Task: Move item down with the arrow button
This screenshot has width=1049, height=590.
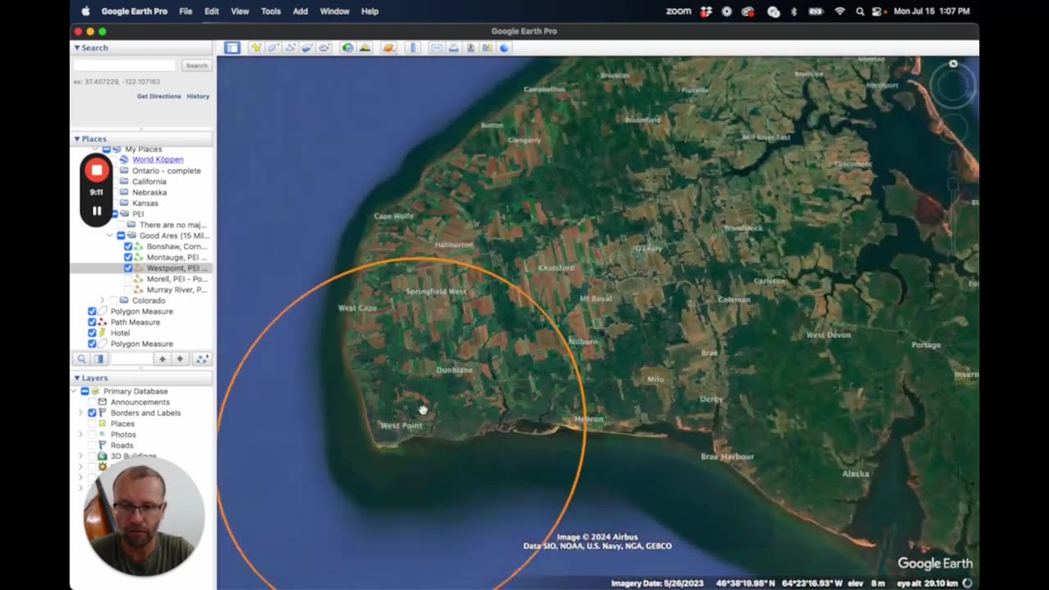Action: point(179,359)
